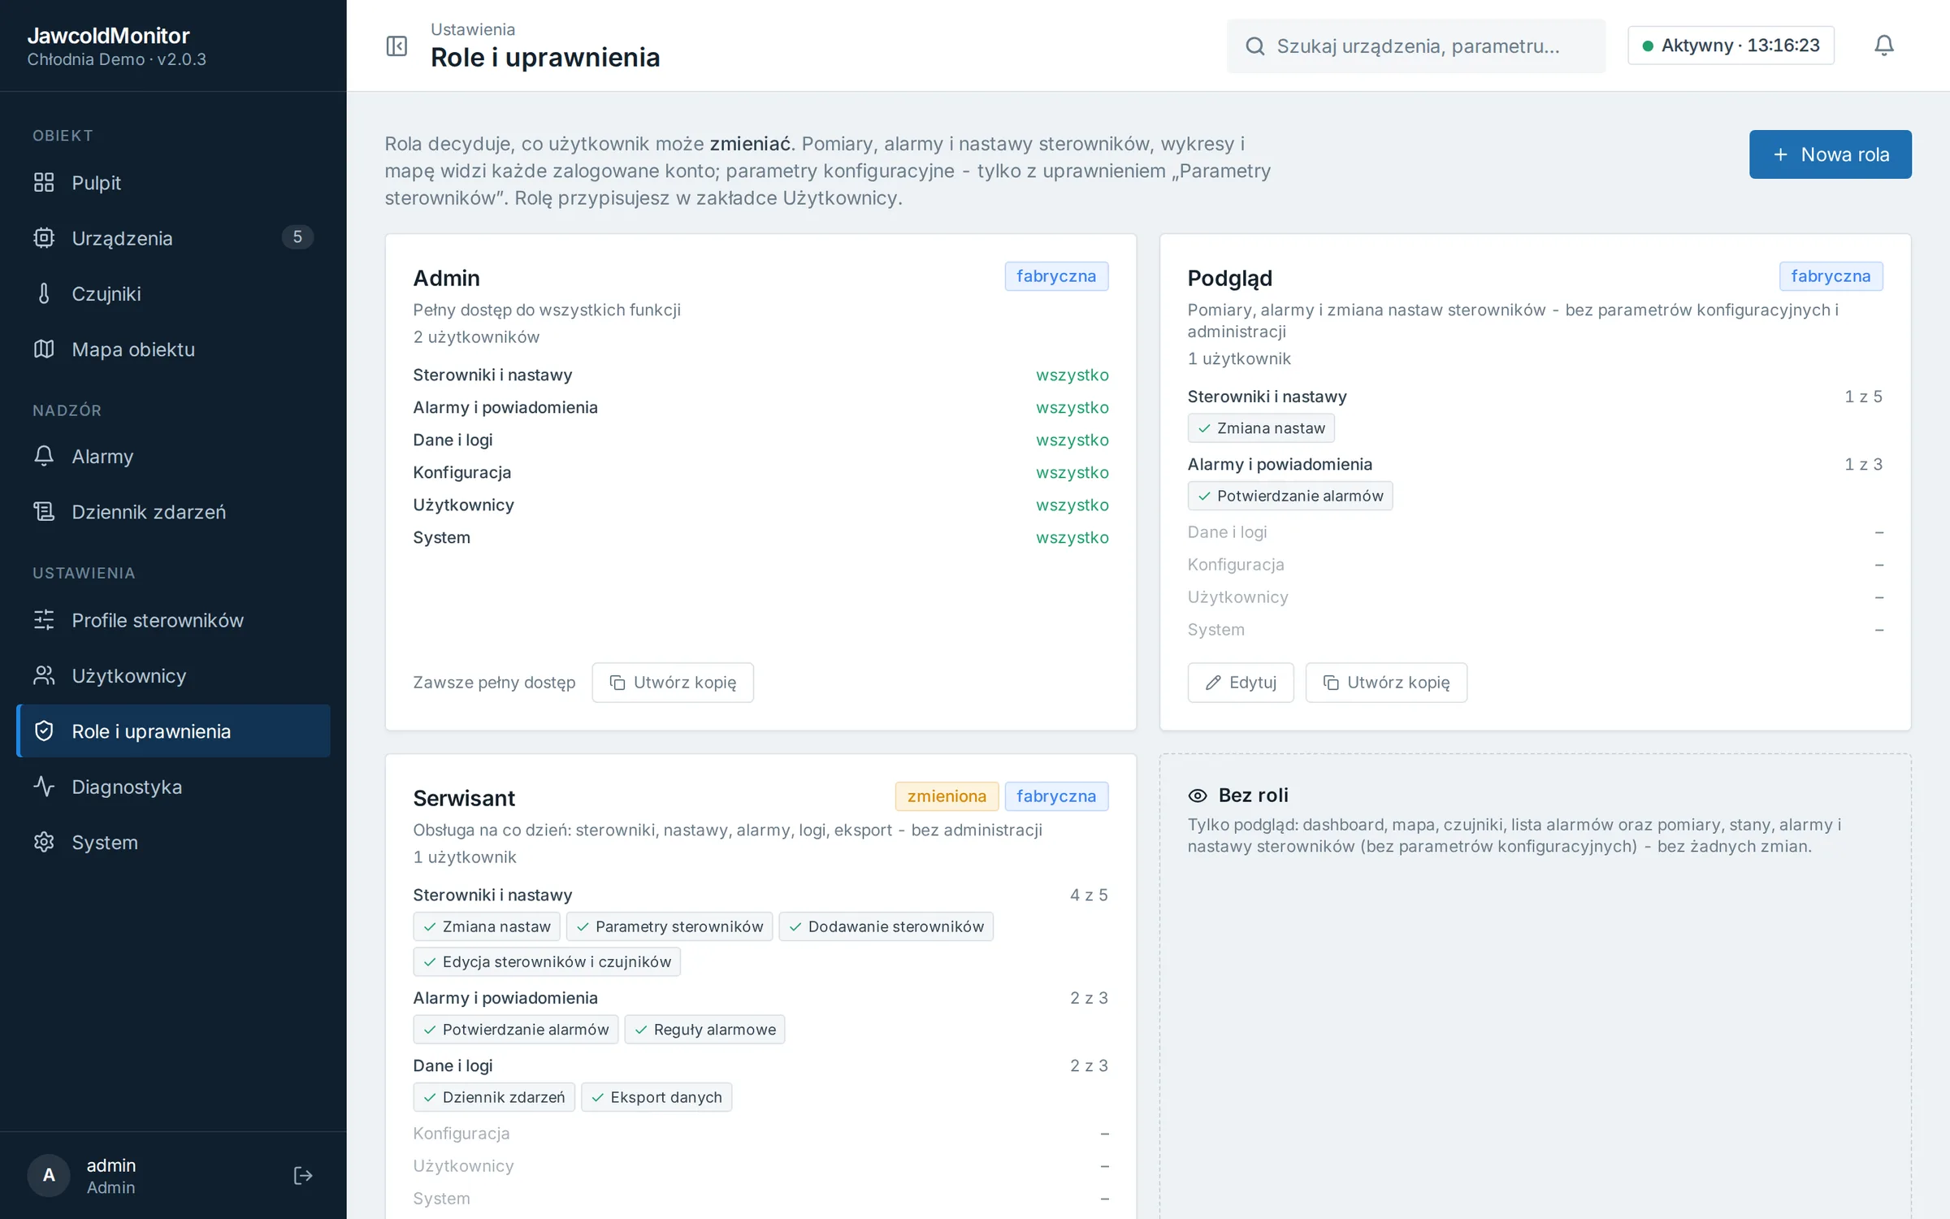Click the Zmiana nastaw chip in Podgląd
1950x1219 pixels.
pyautogui.click(x=1261, y=428)
